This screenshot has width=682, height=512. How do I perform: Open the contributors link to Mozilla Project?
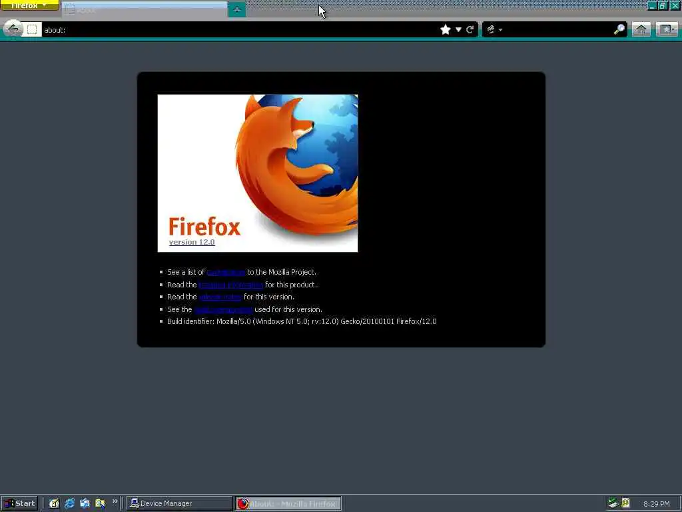226,272
